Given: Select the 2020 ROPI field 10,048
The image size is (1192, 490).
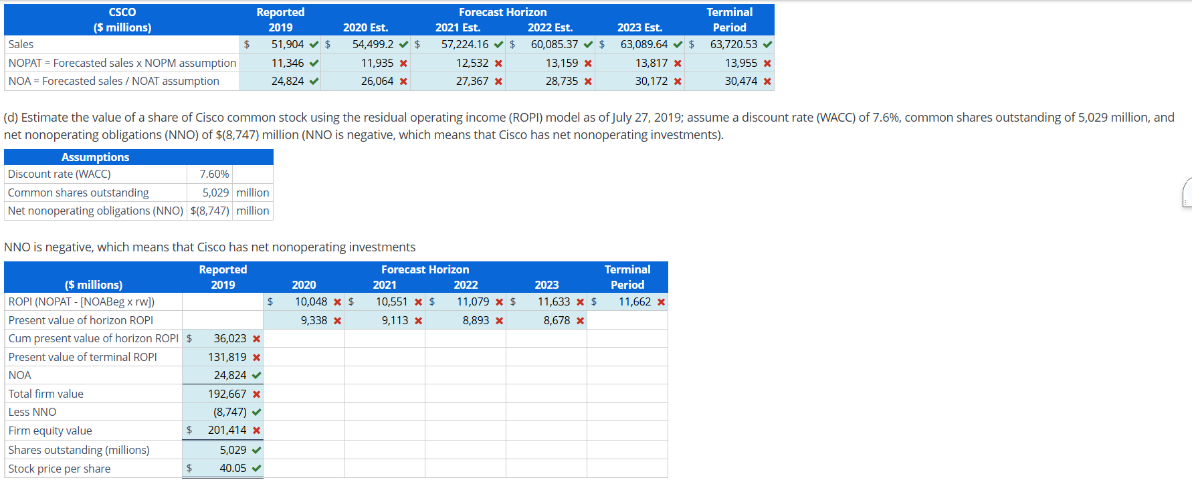Looking at the screenshot, I should (x=303, y=302).
